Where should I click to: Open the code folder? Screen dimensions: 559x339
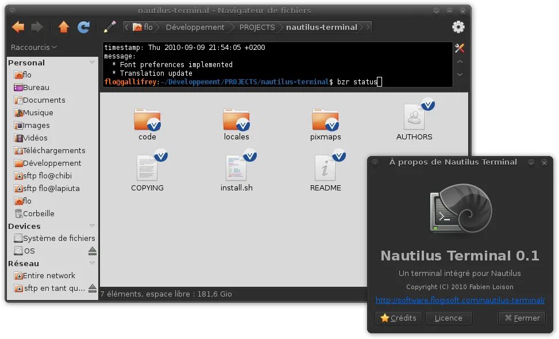coord(147,124)
